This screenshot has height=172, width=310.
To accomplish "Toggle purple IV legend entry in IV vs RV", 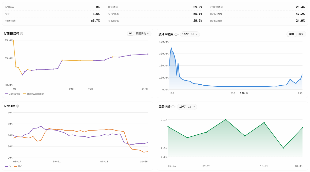I will [8, 166].
